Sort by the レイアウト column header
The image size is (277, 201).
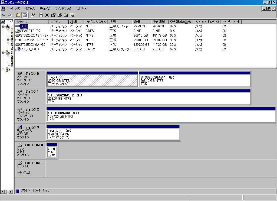[59, 22]
